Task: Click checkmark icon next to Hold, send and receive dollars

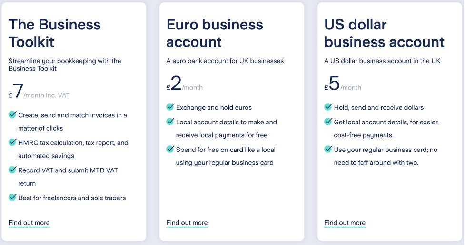Action: 328,107
